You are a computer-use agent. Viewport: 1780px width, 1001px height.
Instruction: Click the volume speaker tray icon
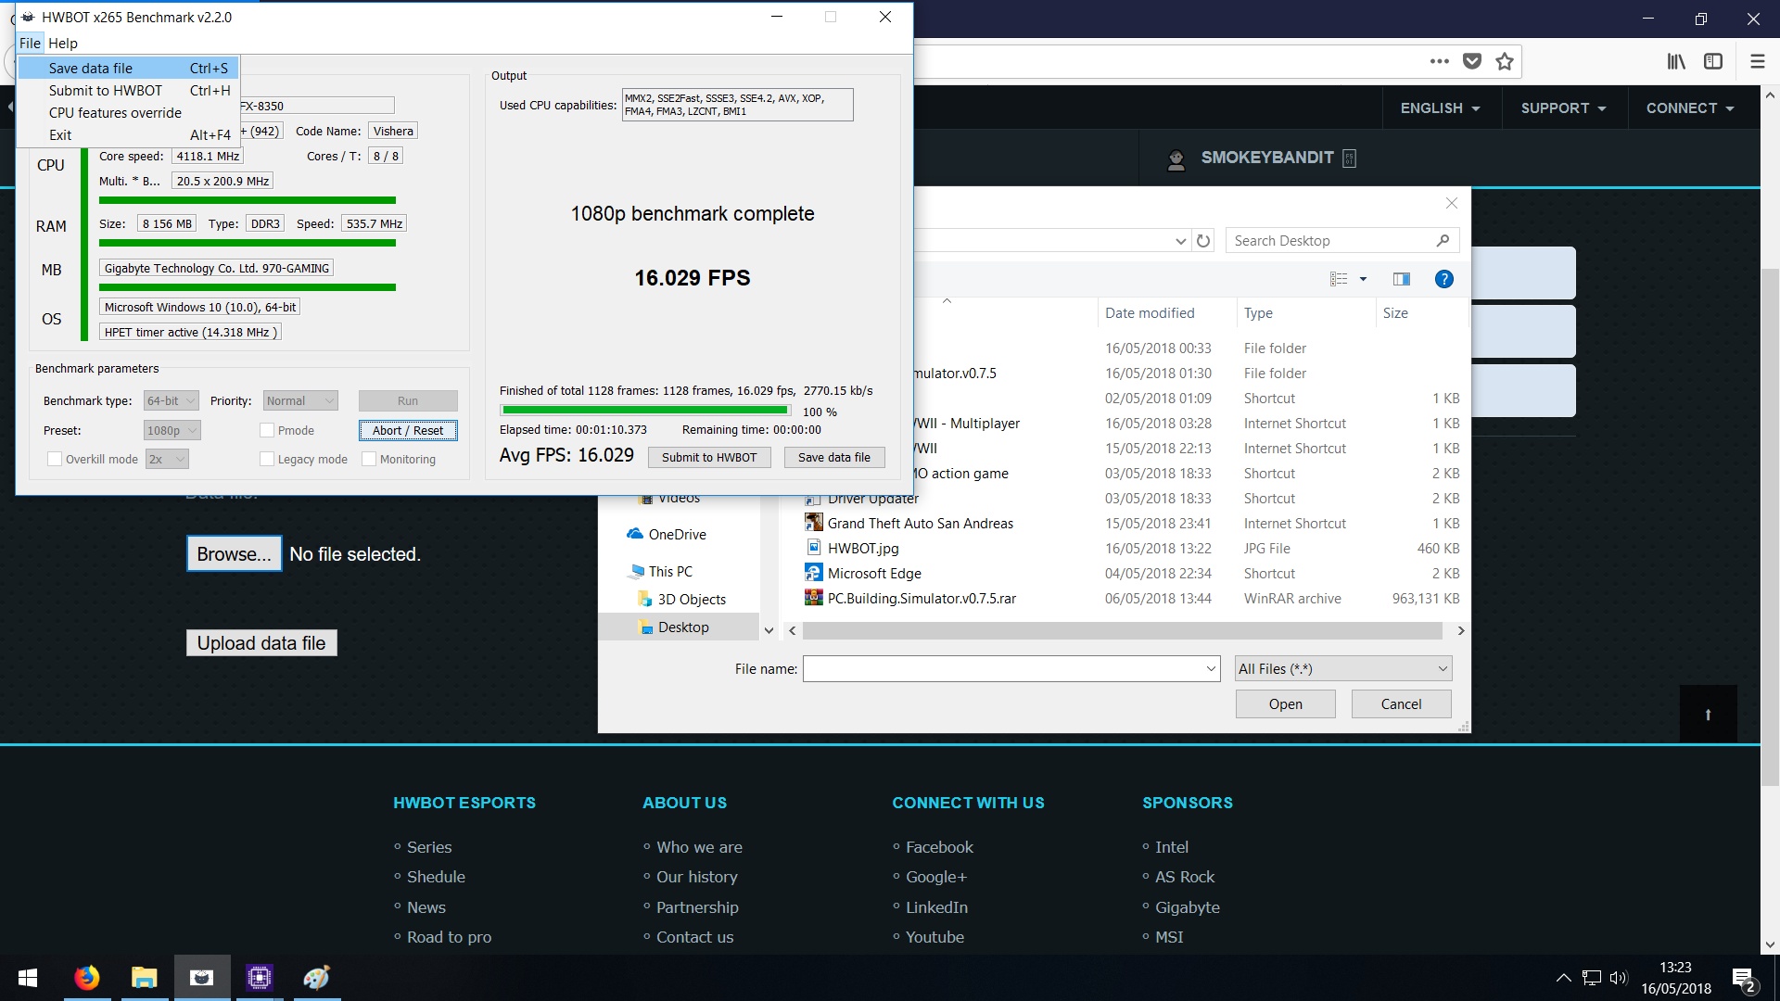tap(1619, 978)
